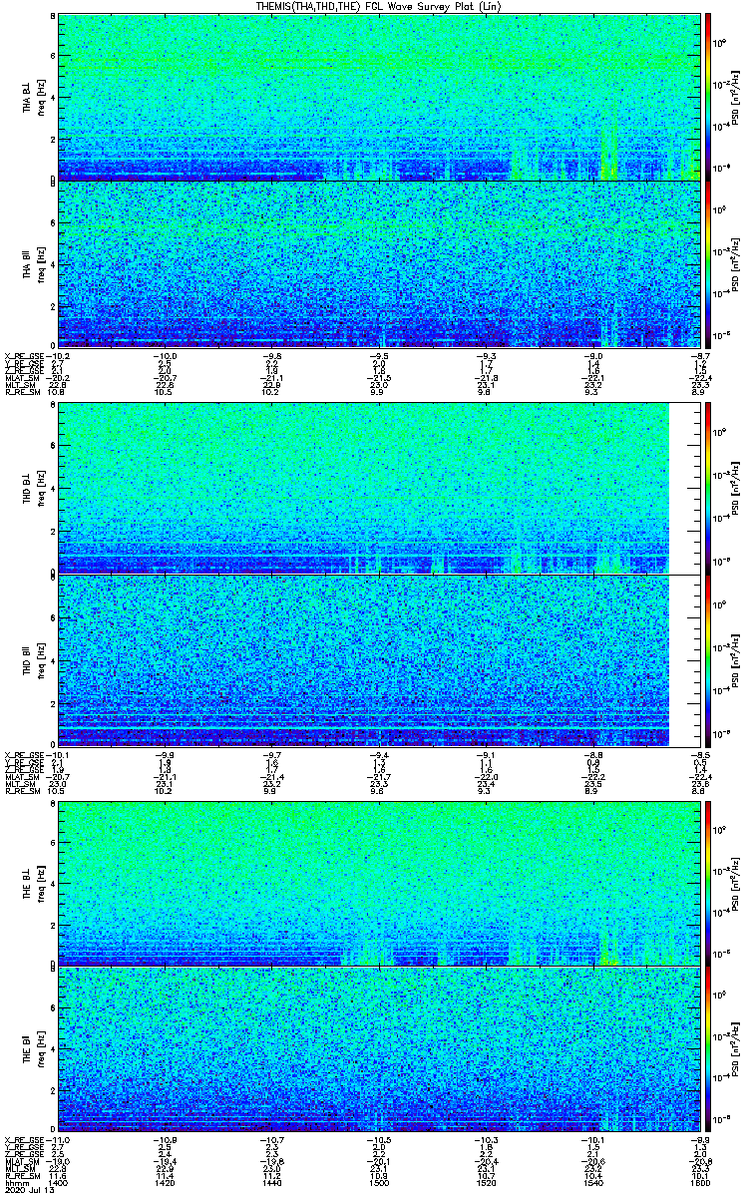Click the PSD [nT²/Hz] label beside the THE B-parallel colorbar

[x=734, y=1048]
